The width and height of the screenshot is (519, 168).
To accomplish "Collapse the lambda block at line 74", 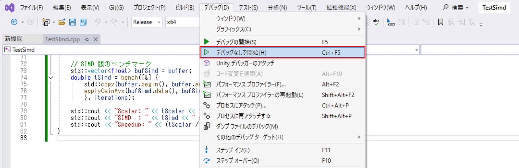I will pyautogui.click(x=51, y=78).
